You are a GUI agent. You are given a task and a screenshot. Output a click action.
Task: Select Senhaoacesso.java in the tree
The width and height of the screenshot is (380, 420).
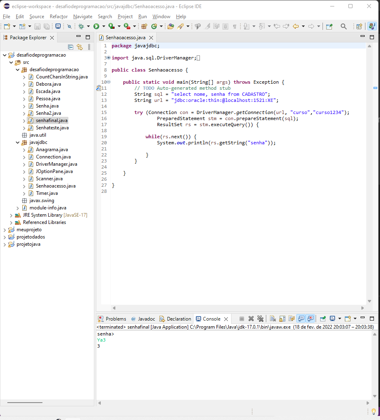coord(55,186)
